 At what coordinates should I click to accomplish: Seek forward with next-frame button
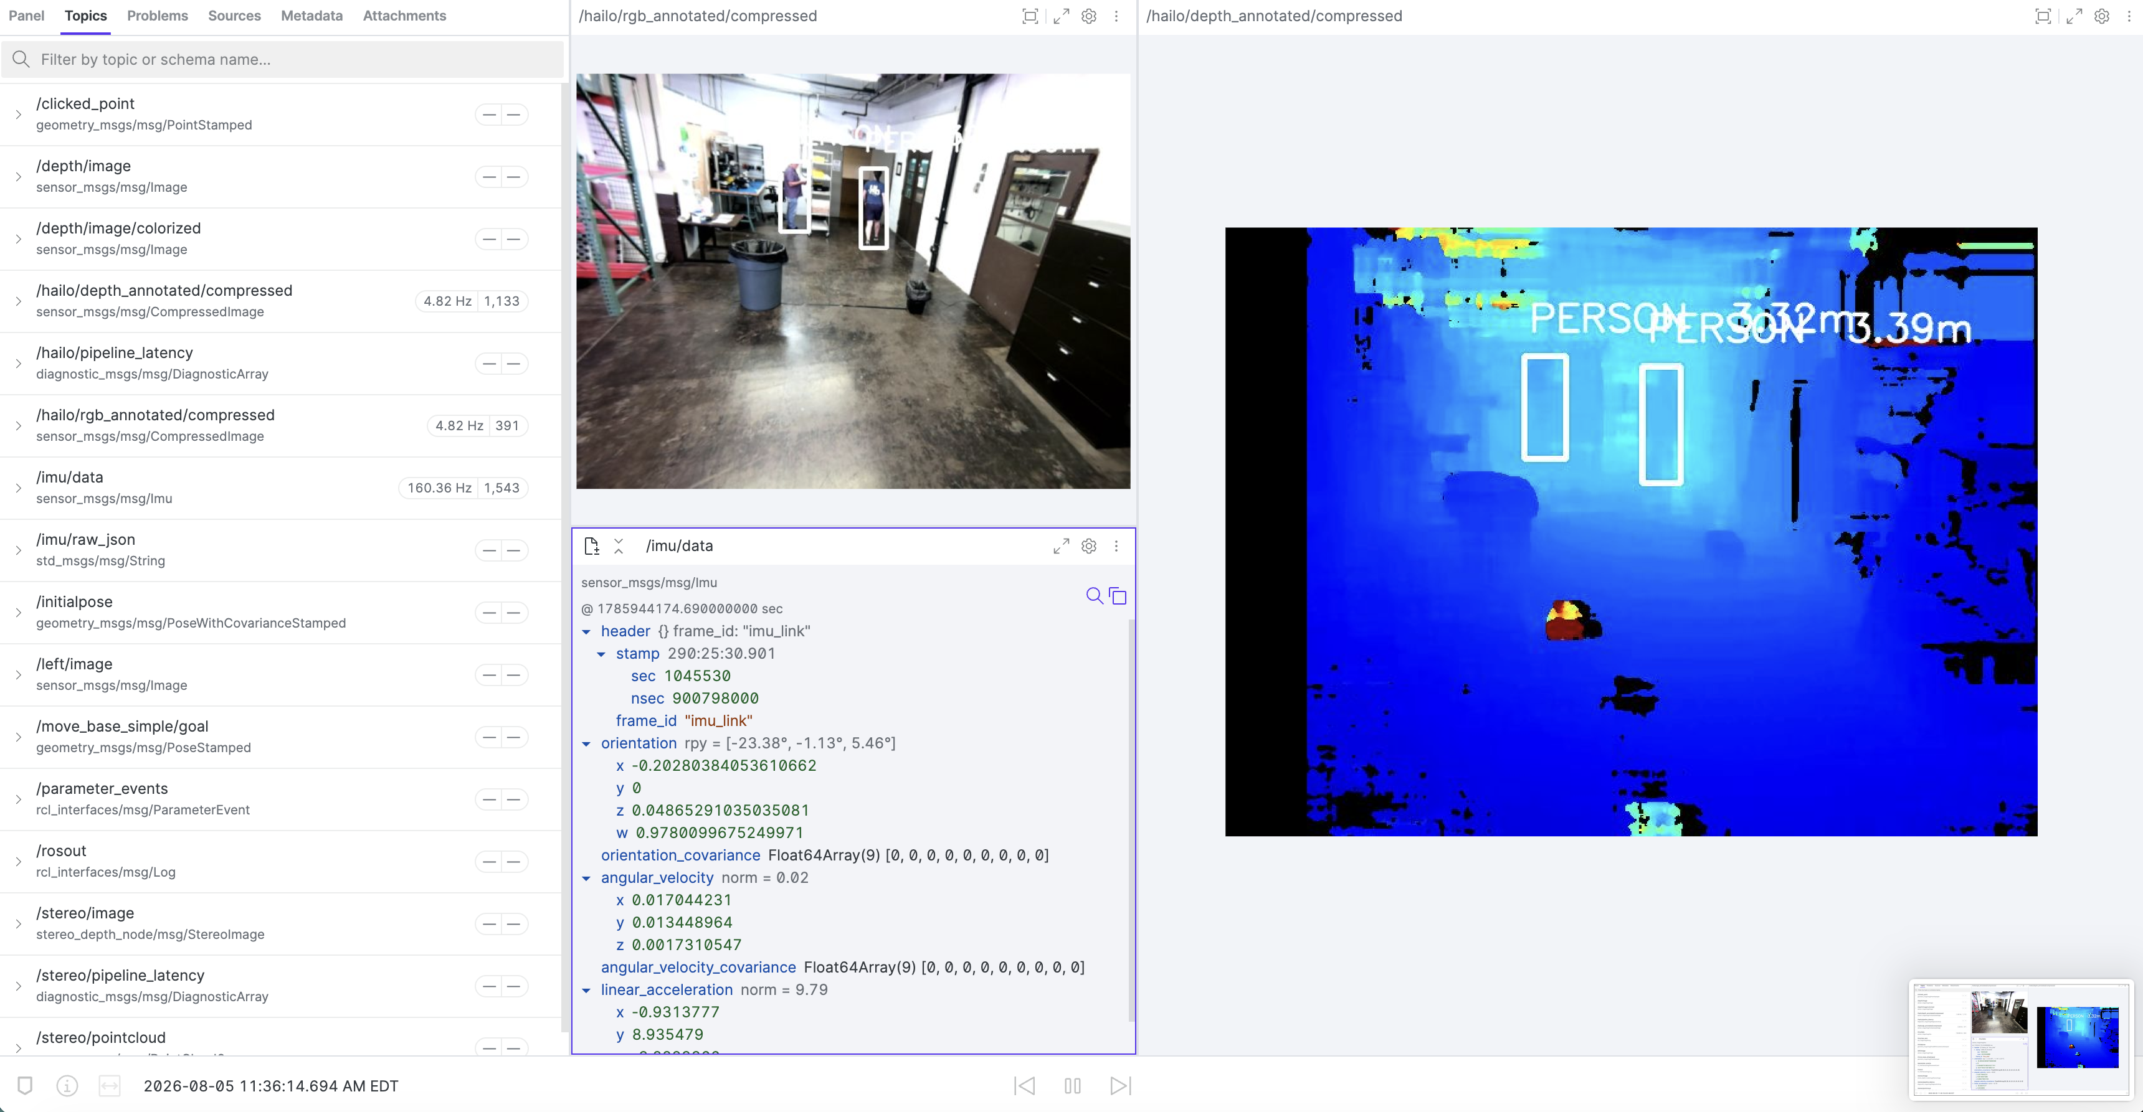(x=1121, y=1085)
